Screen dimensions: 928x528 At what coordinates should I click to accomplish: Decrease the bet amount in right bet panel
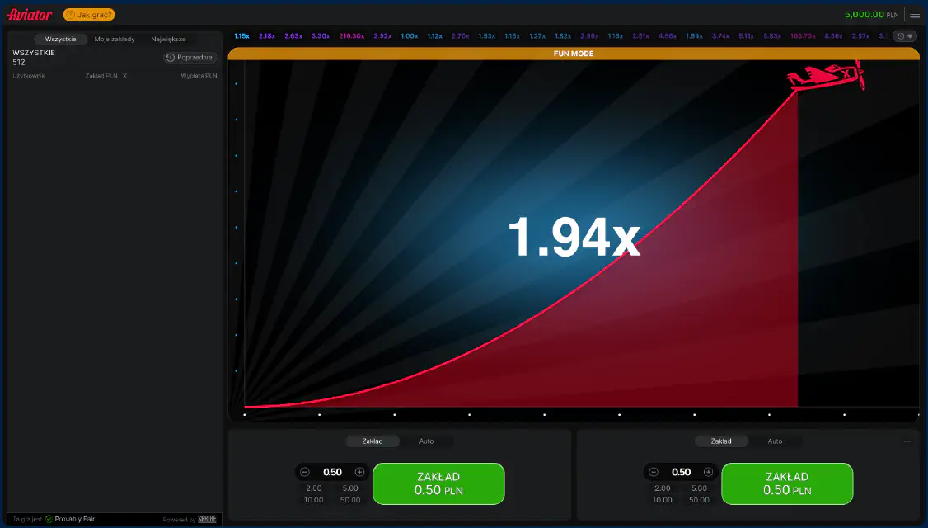(654, 472)
